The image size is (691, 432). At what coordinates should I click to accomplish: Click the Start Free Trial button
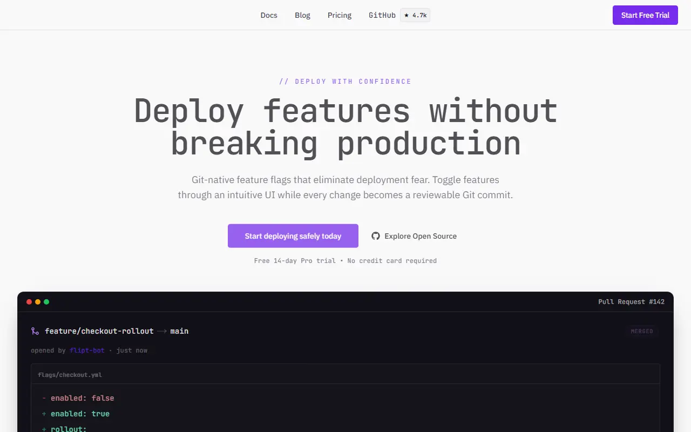[645, 15]
